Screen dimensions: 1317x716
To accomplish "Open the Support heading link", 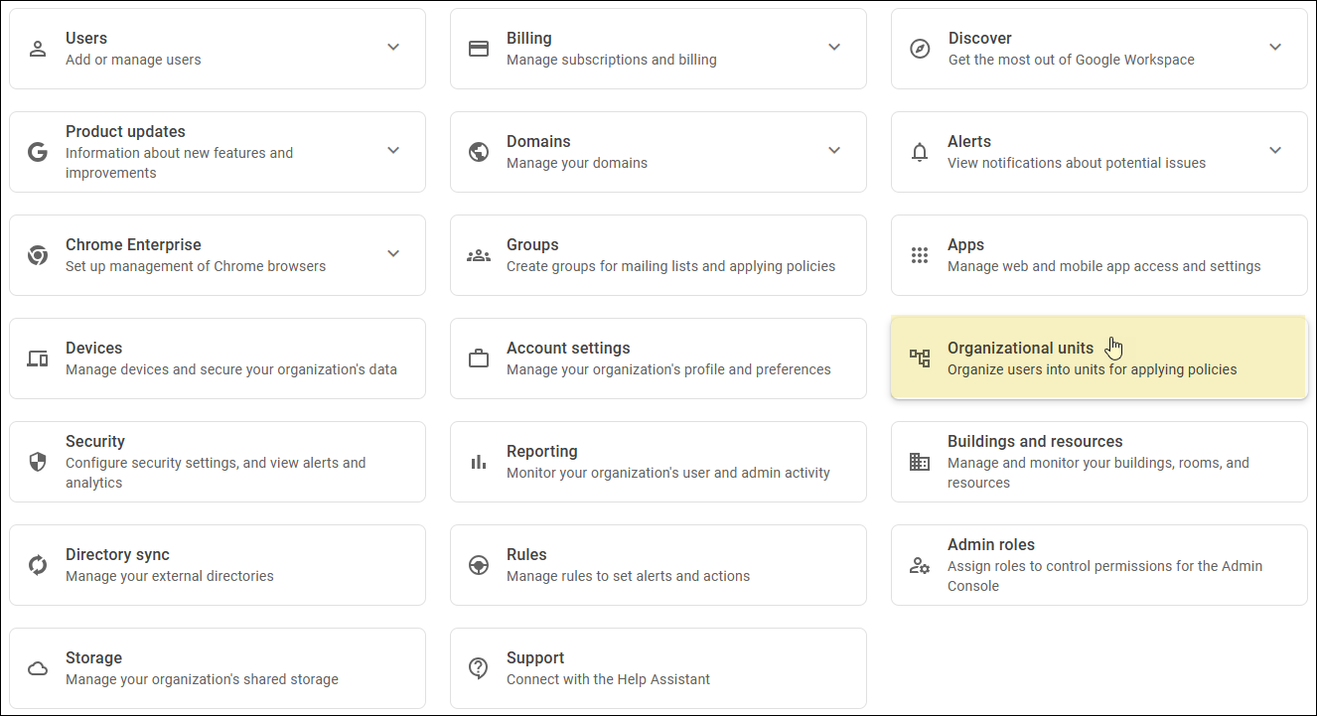I will (x=535, y=657).
